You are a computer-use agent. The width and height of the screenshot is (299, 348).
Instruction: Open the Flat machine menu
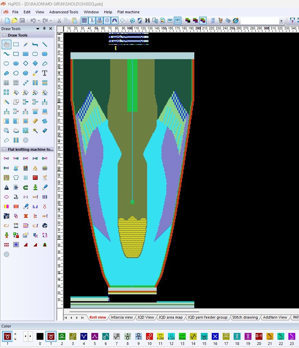(x=128, y=12)
